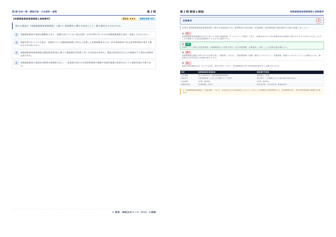The image size is (336, 237).
Task: Click the 技術管理者（専任） table cell
Action: 205,84
